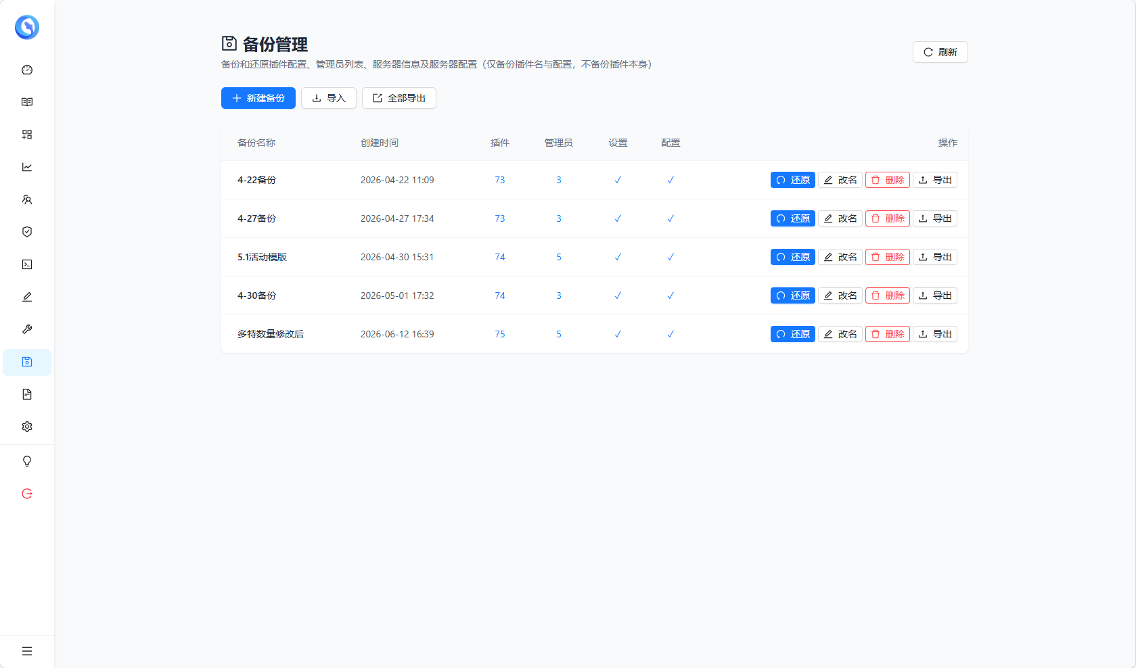Click the lightbulb icon in sidebar
This screenshot has height=668, width=1136.
click(x=27, y=461)
